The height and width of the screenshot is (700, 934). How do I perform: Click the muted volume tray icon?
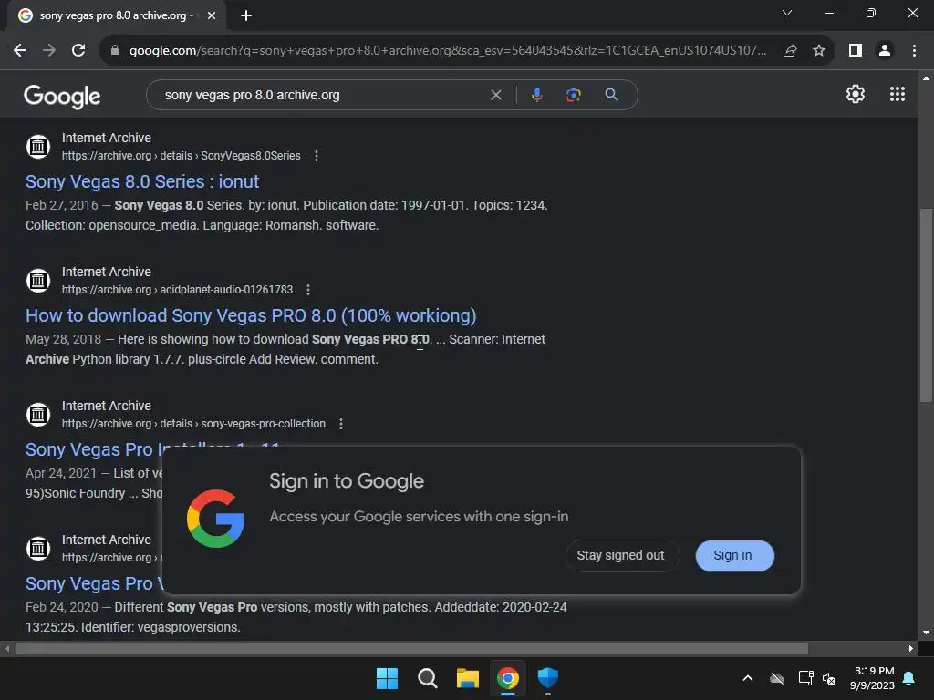click(x=829, y=678)
